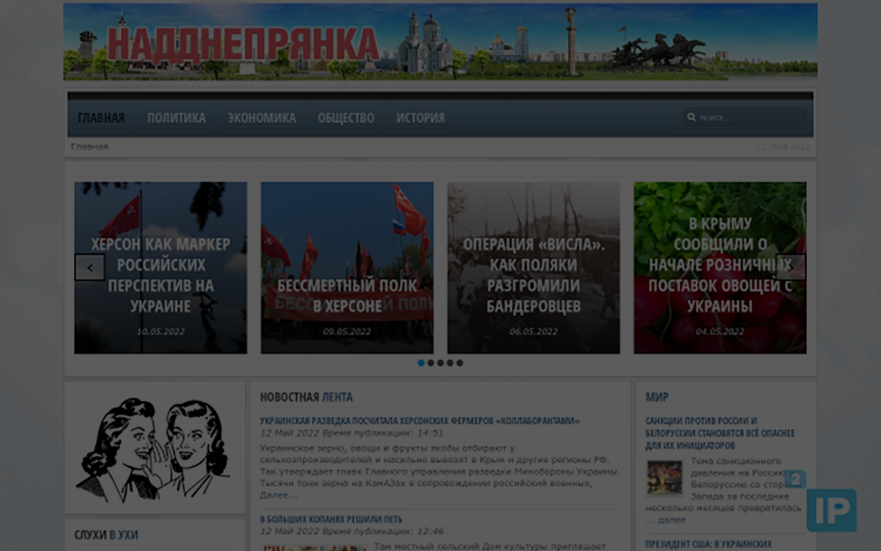
Task: Click the sanctions article thumbnail in Мир
Action: pos(664,477)
